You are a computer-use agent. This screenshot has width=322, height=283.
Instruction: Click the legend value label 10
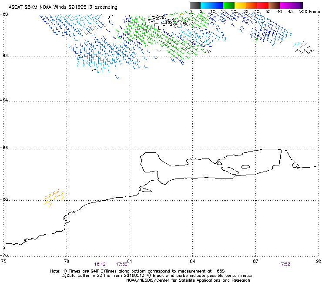point(213,12)
